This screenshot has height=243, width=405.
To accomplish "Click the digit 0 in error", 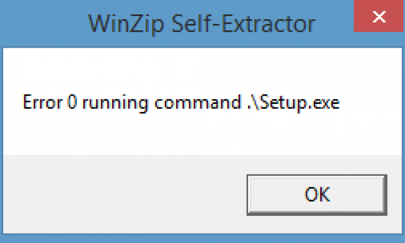I will 72,102.
